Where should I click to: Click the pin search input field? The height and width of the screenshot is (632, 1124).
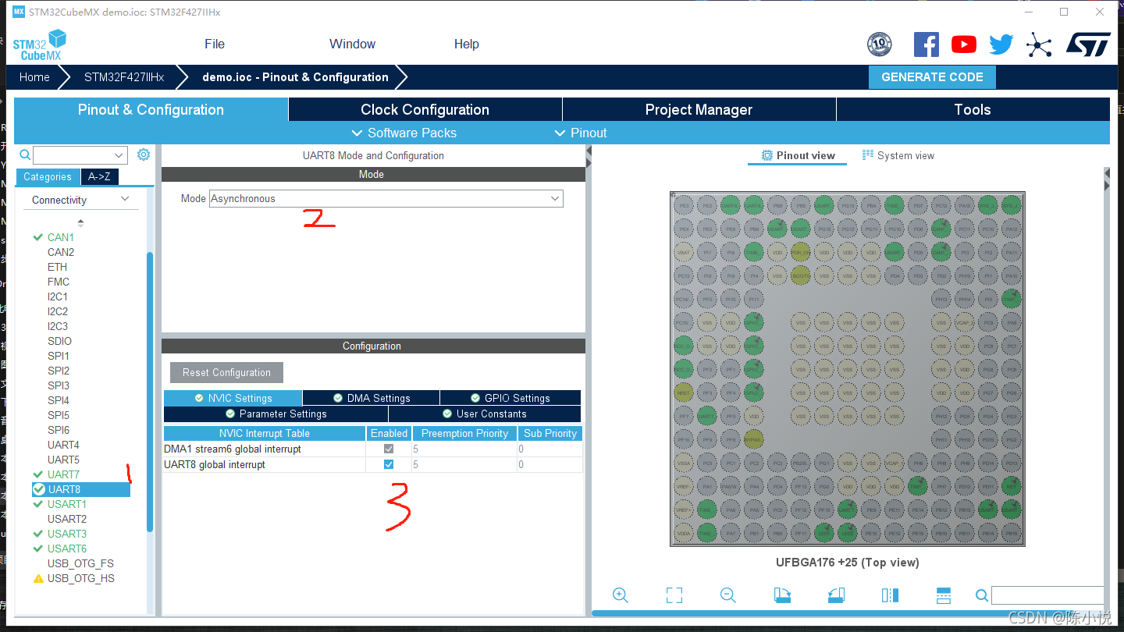(x=1047, y=595)
